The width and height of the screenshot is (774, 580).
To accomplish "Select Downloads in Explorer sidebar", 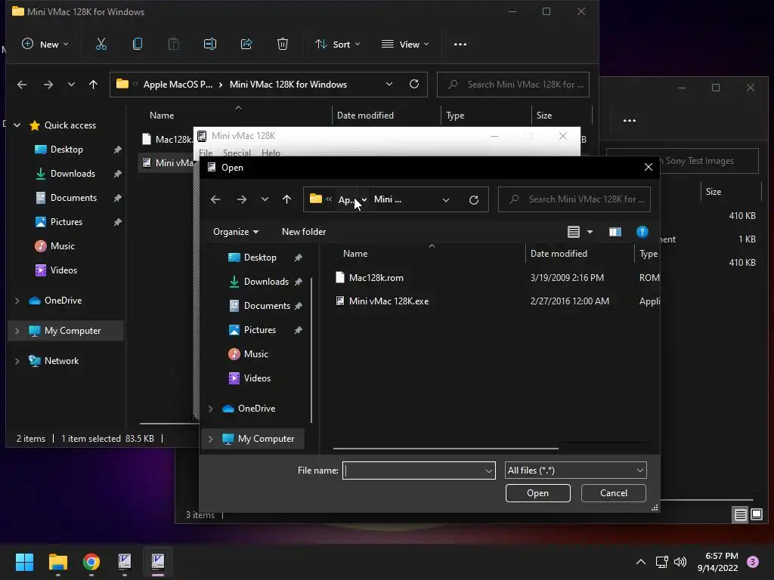I will 73,174.
